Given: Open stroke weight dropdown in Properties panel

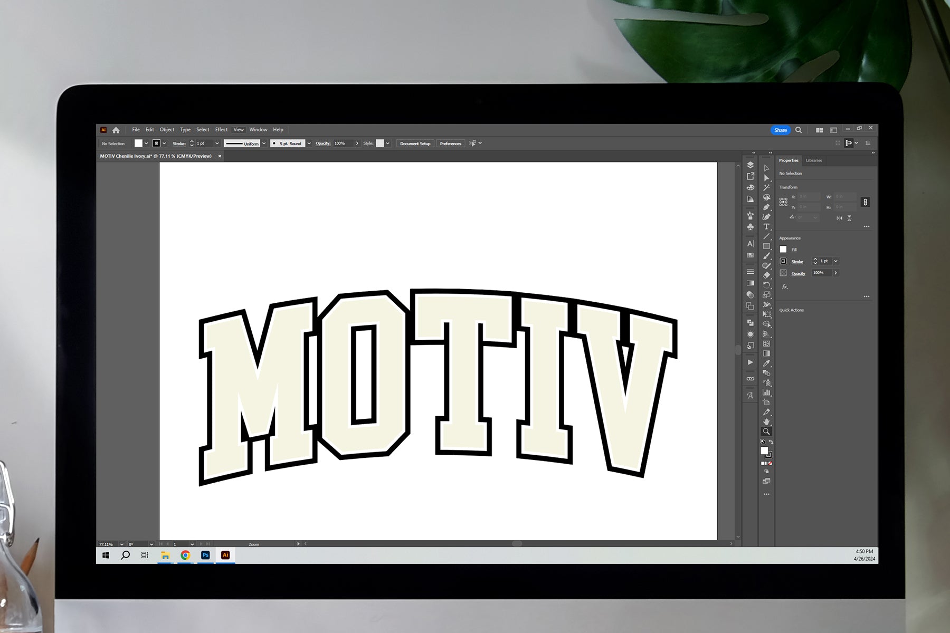Looking at the screenshot, I should tap(835, 261).
